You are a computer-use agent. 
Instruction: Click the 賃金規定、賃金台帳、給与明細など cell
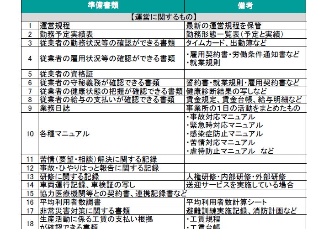(244, 99)
